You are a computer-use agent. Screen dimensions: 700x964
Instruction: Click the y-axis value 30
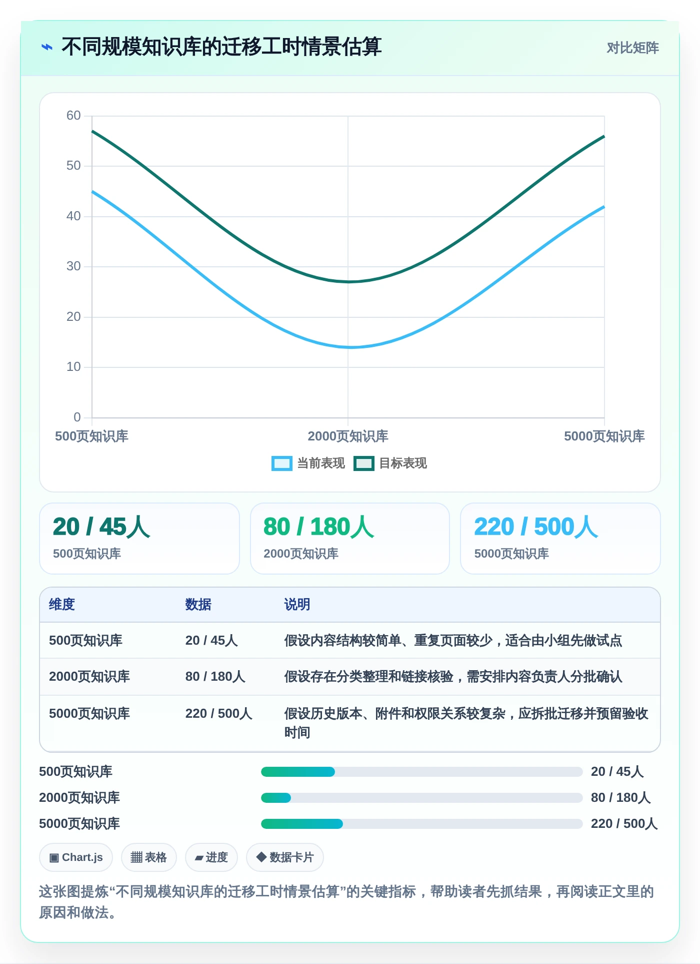[73, 266]
